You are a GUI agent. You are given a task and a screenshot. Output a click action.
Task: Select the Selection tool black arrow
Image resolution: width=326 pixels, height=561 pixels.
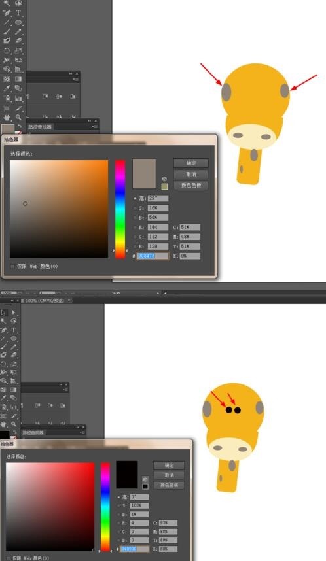point(3,313)
